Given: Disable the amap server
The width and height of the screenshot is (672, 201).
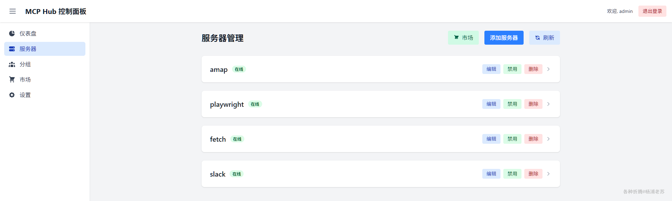Looking at the screenshot, I should pos(512,69).
